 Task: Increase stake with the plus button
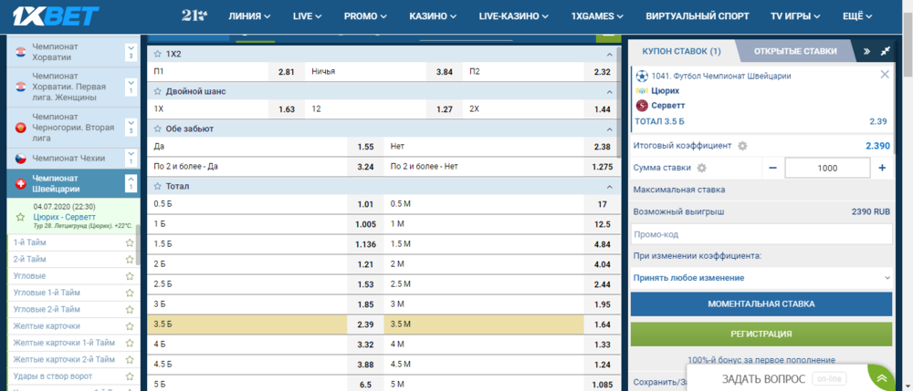882,168
